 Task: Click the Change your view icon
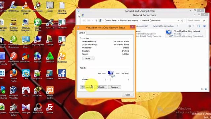pyautogui.click(x=190, y=26)
